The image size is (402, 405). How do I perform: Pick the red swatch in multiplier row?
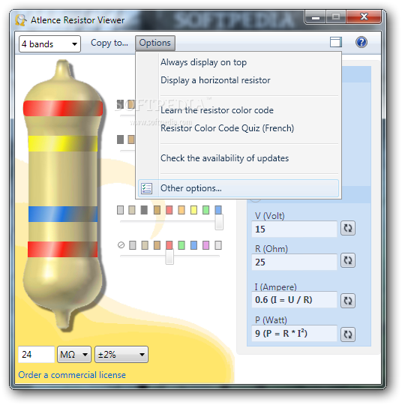click(169, 210)
